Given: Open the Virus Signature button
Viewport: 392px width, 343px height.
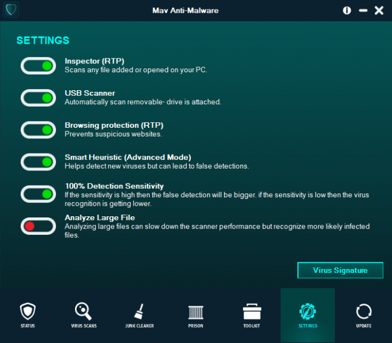Looking at the screenshot, I should coord(340,270).
